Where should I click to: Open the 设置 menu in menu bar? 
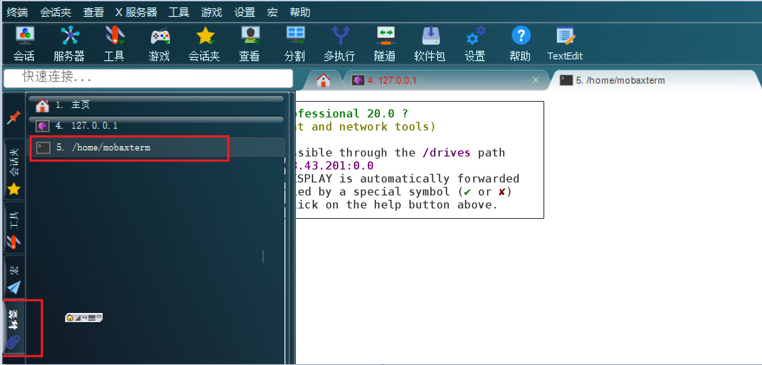245,12
